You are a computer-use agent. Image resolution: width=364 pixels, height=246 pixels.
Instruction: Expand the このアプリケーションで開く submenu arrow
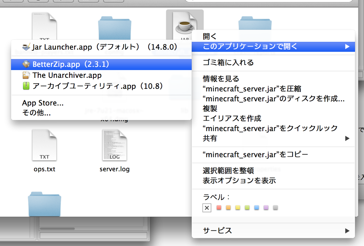347,47
